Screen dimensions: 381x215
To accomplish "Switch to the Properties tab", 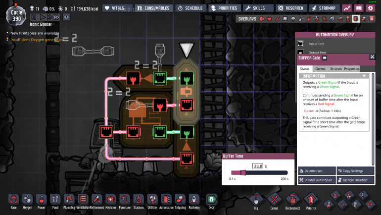I will (351, 69).
